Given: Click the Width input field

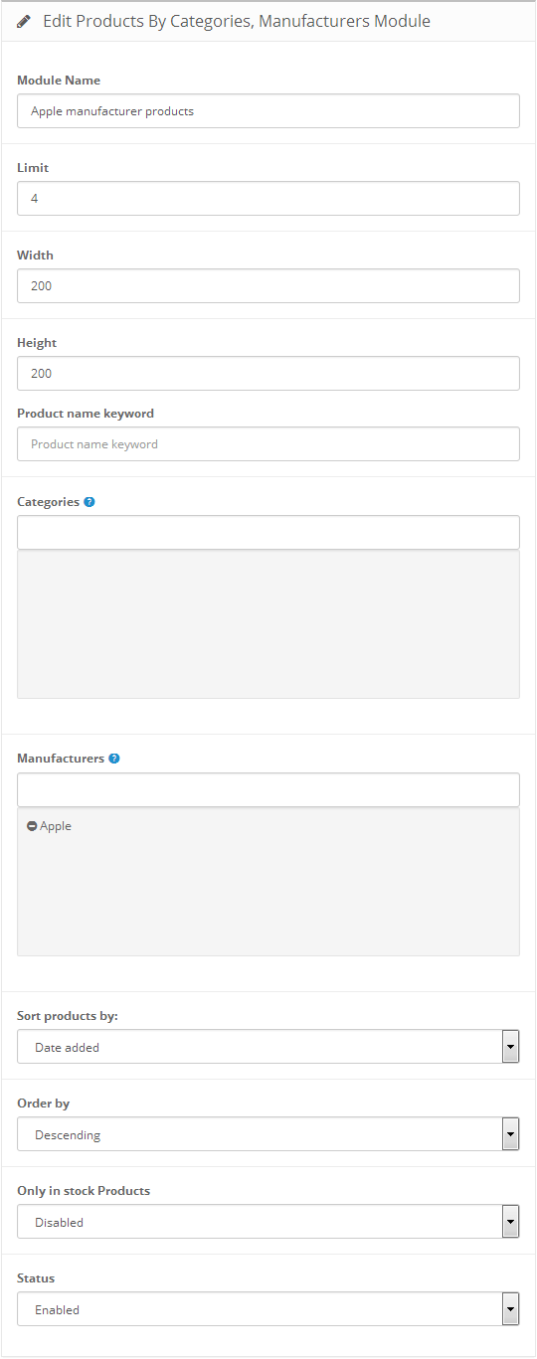Looking at the screenshot, I should [268, 286].
